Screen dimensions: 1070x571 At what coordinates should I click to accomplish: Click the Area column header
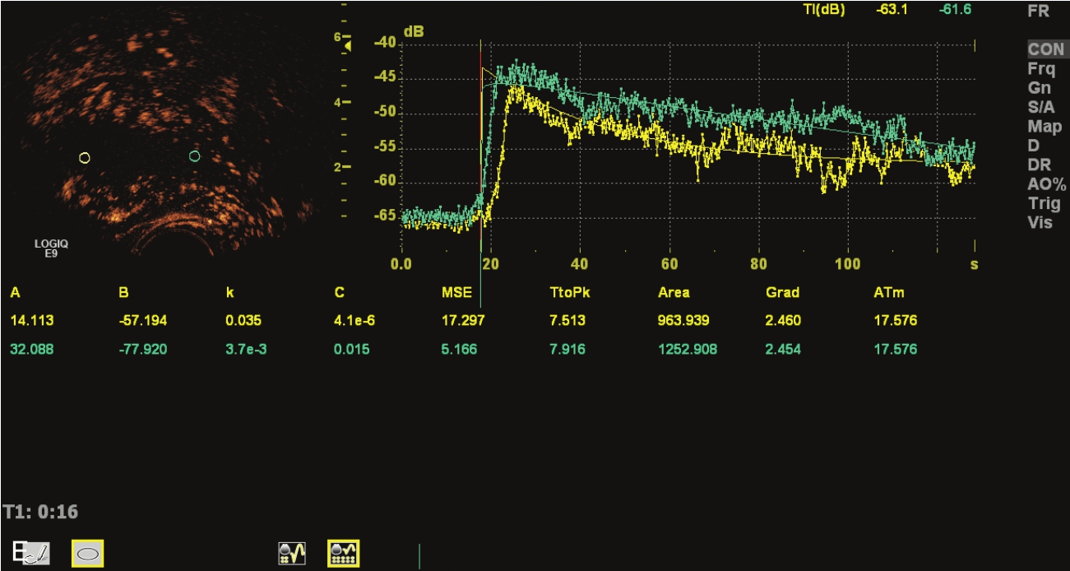(x=674, y=292)
